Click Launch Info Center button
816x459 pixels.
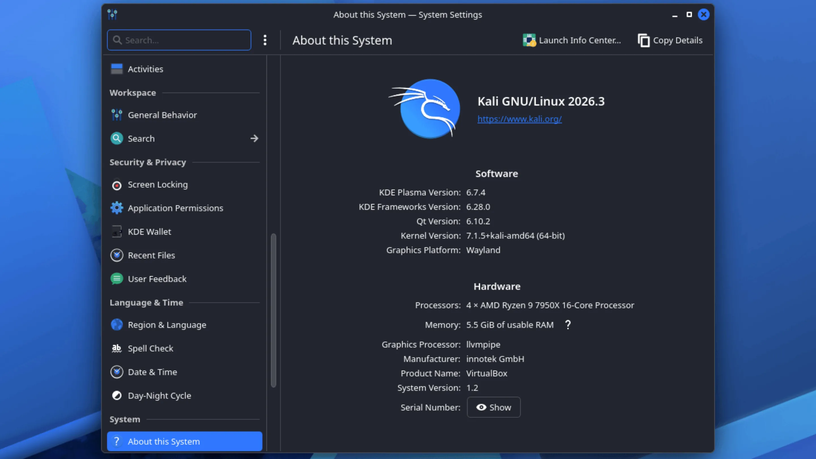(572, 40)
